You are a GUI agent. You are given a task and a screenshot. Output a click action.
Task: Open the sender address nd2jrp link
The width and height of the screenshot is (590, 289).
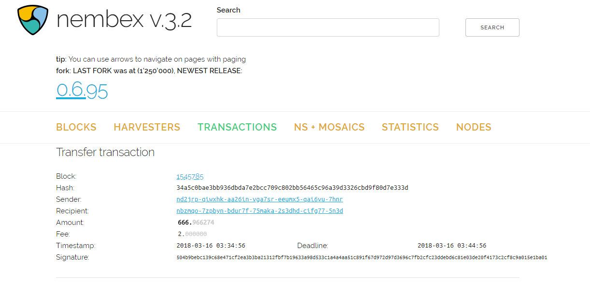[260, 199]
